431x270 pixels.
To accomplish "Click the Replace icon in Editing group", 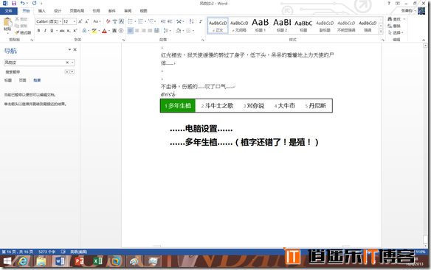I will 390,26.
